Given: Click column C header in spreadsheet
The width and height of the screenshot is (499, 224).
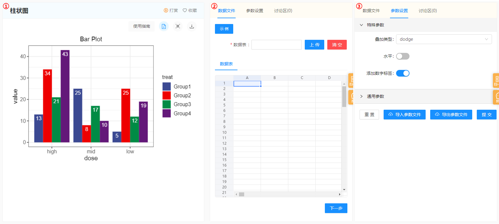Looking at the screenshot, I should tap(302, 78).
